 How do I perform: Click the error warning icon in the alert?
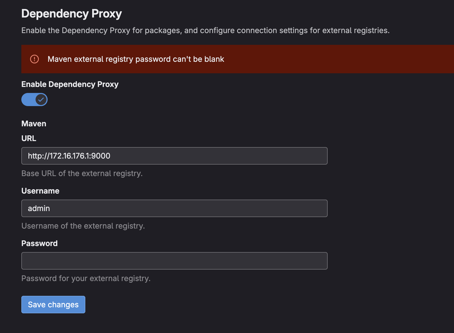pyautogui.click(x=34, y=59)
